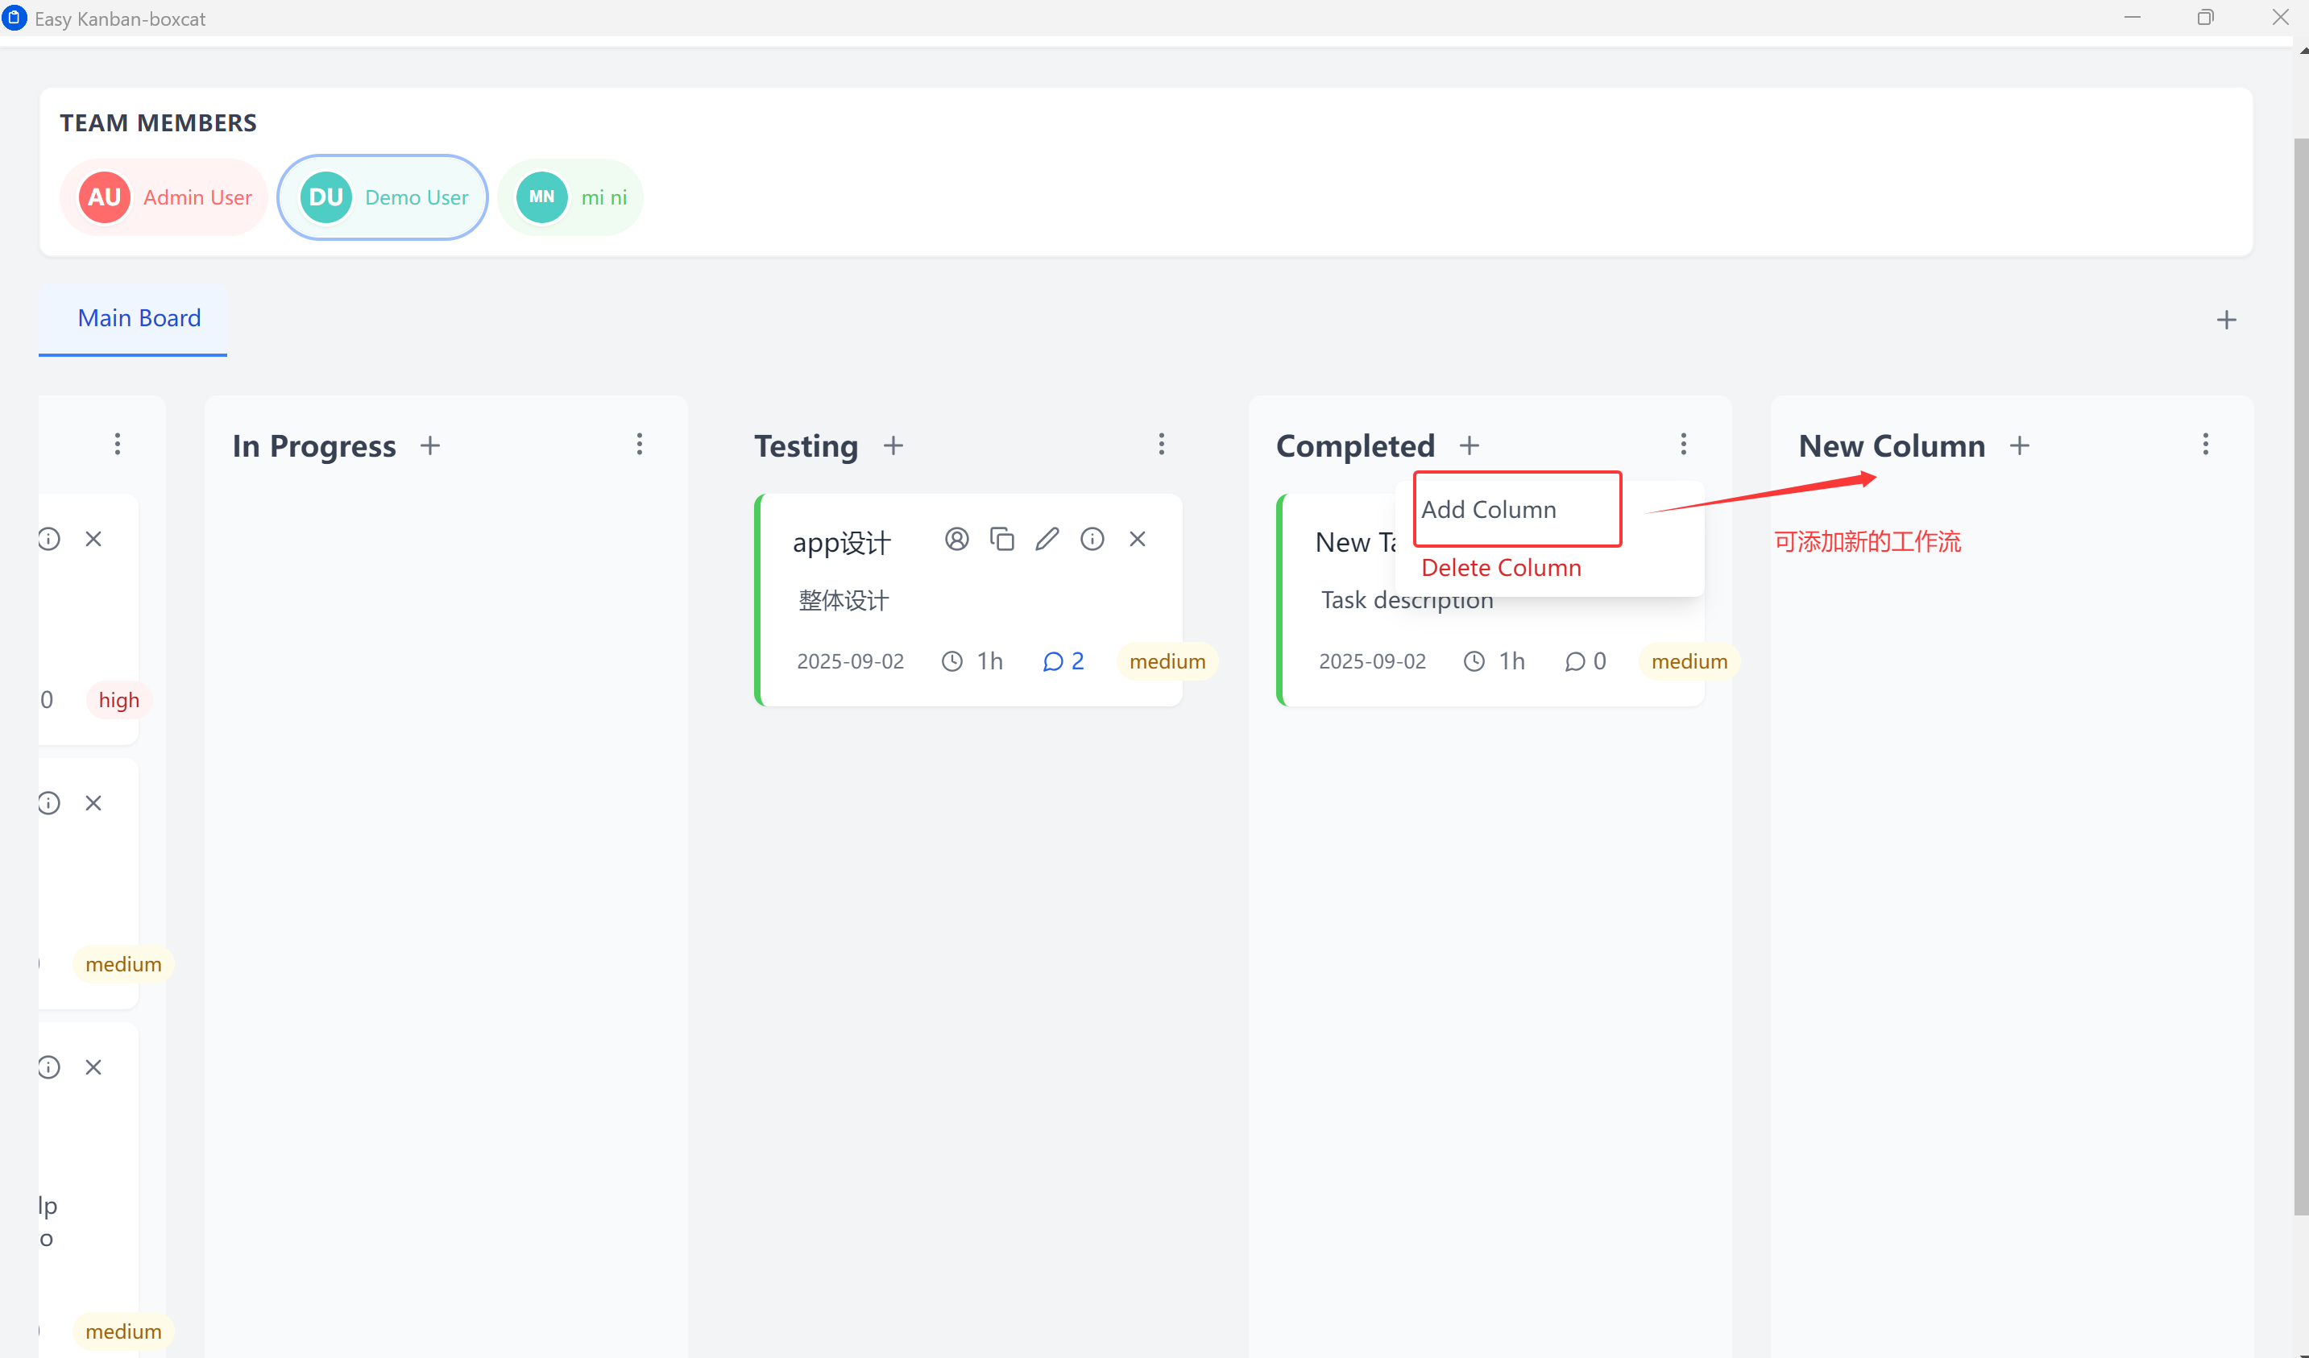Click the Testing column title
Image resolution: width=2309 pixels, height=1358 pixels.
coord(806,445)
